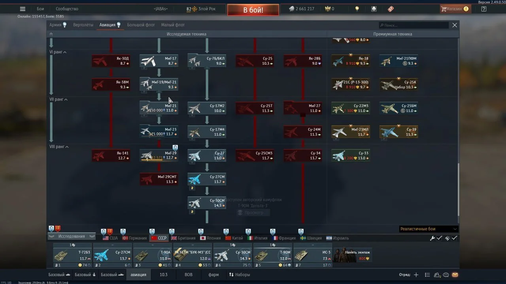Switch to the Вертолёты tab

tap(83, 25)
